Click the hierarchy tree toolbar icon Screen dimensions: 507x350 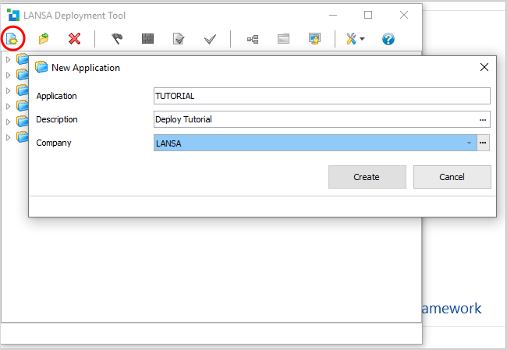[253, 39]
